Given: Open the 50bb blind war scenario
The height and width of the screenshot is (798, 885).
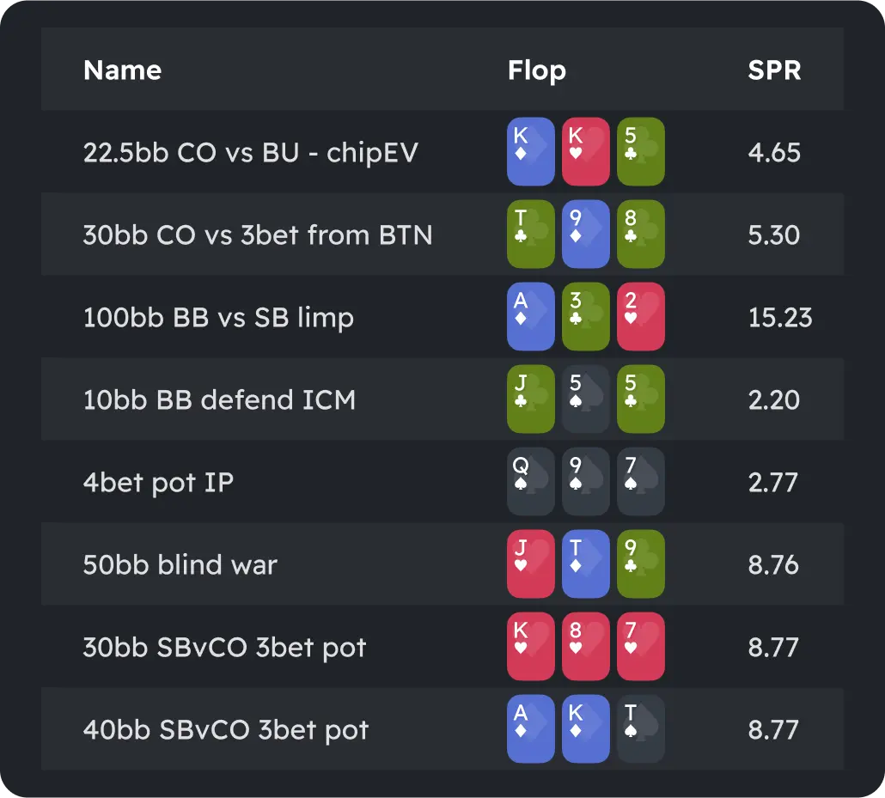Looking at the screenshot, I should [180, 564].
